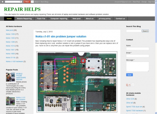Focus the contact form Name field
The height and width of the screenshot is (114, 157).
138,49
